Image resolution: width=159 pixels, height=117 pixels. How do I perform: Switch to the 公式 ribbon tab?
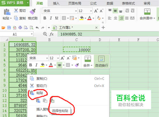[x=93, y=3]
